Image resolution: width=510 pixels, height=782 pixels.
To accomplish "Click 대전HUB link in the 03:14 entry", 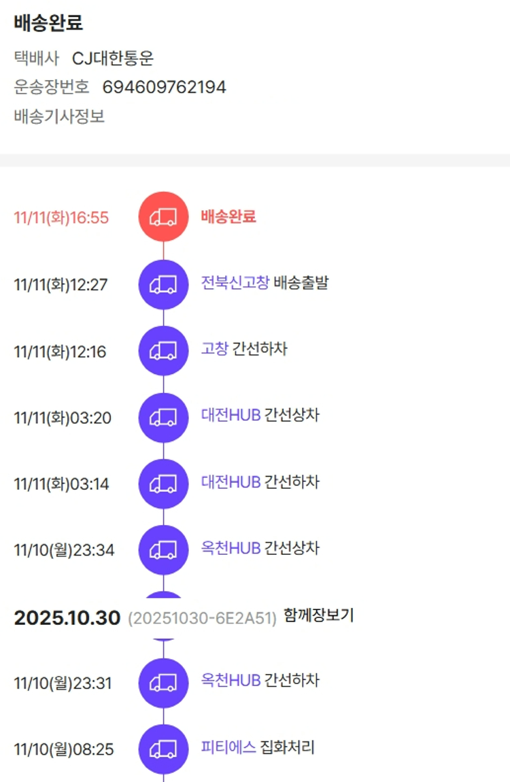I will pos(231,481).
